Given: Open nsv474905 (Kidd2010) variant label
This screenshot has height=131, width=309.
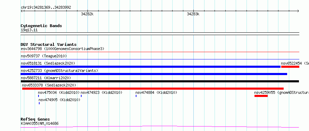Looking at the screenshot, I should [x=59, y=100].
